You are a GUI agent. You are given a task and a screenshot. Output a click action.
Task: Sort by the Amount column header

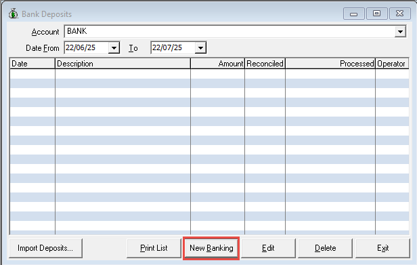(x=217, y=64)
